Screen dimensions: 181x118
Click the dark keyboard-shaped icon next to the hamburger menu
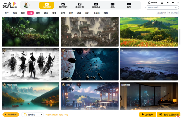tap(162, 2)
